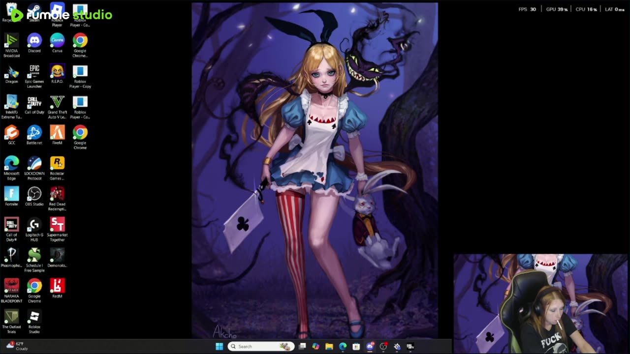Select the Microsoft Edge desktop shortcut
This screenshot has height=354, width=630.
click(x=11, y=168)
